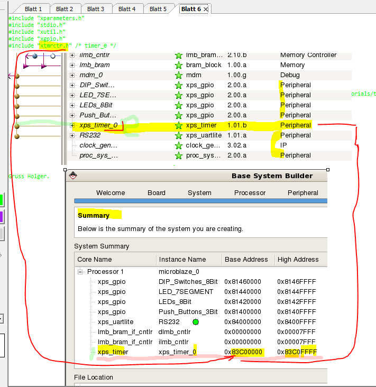Screen dimensions: 376x387
Task: Expand the LED_7SE… row
Action: pos(72,95)
